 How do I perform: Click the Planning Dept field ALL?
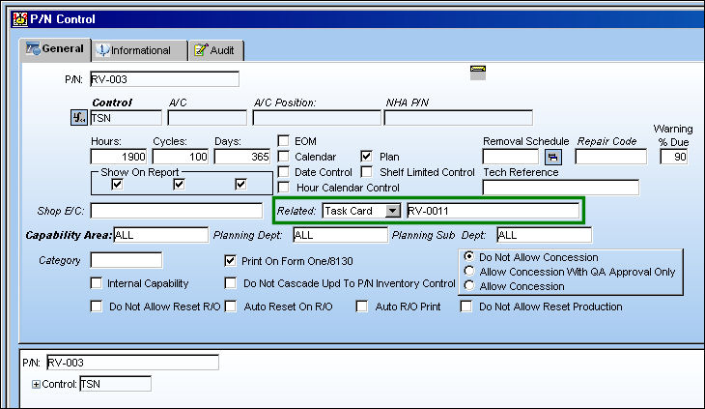point(340,235)
